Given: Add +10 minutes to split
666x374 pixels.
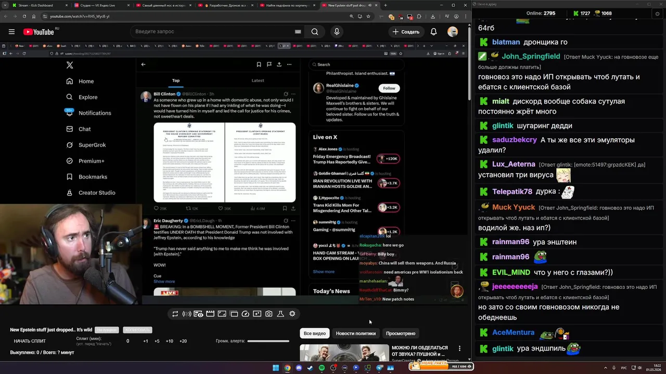Looking at the screenshot, I should tap(170, 341).
